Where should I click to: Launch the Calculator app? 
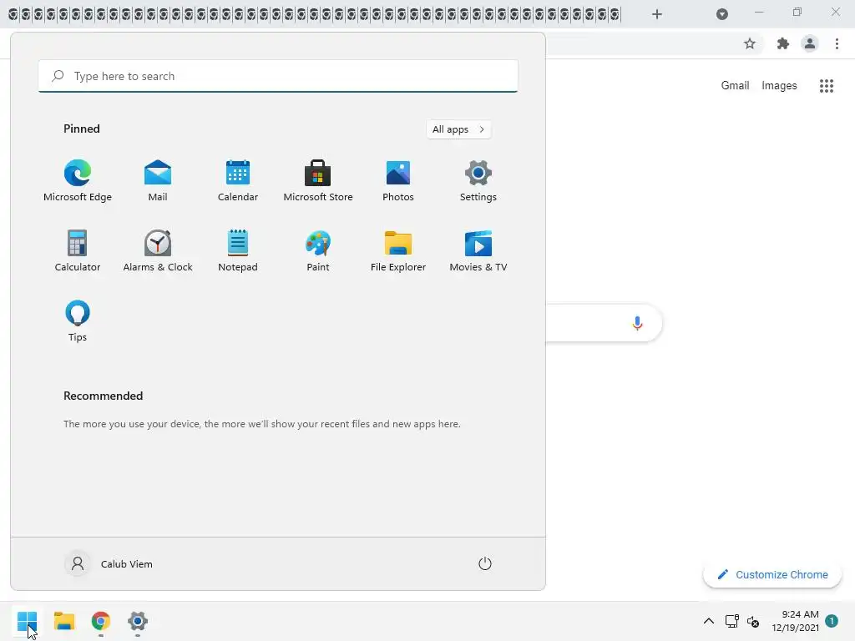[78, 250]
